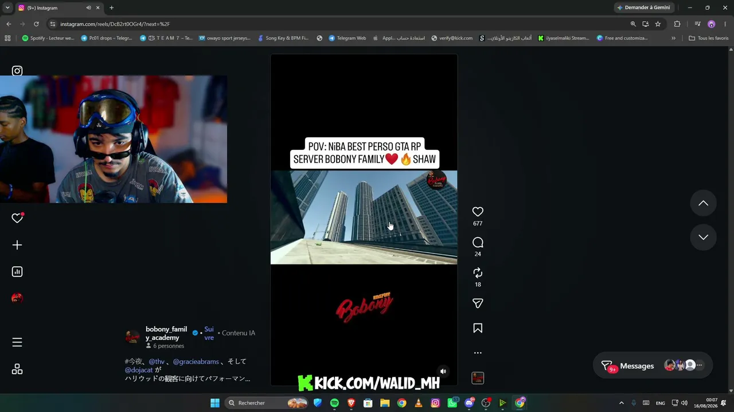Mute the Instagram tab audio
734x412 pixels.
pyautogui.click(x=88, y=8)
